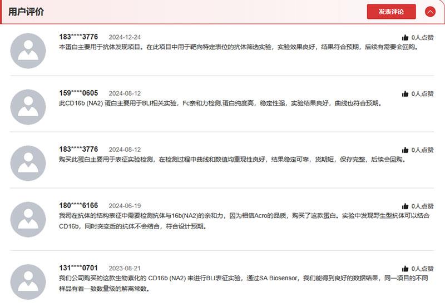Click the review text about 抗体发现项目
The height and width of the screenshot is (307, 445).
pyautogui.click(x=238, y=47)
